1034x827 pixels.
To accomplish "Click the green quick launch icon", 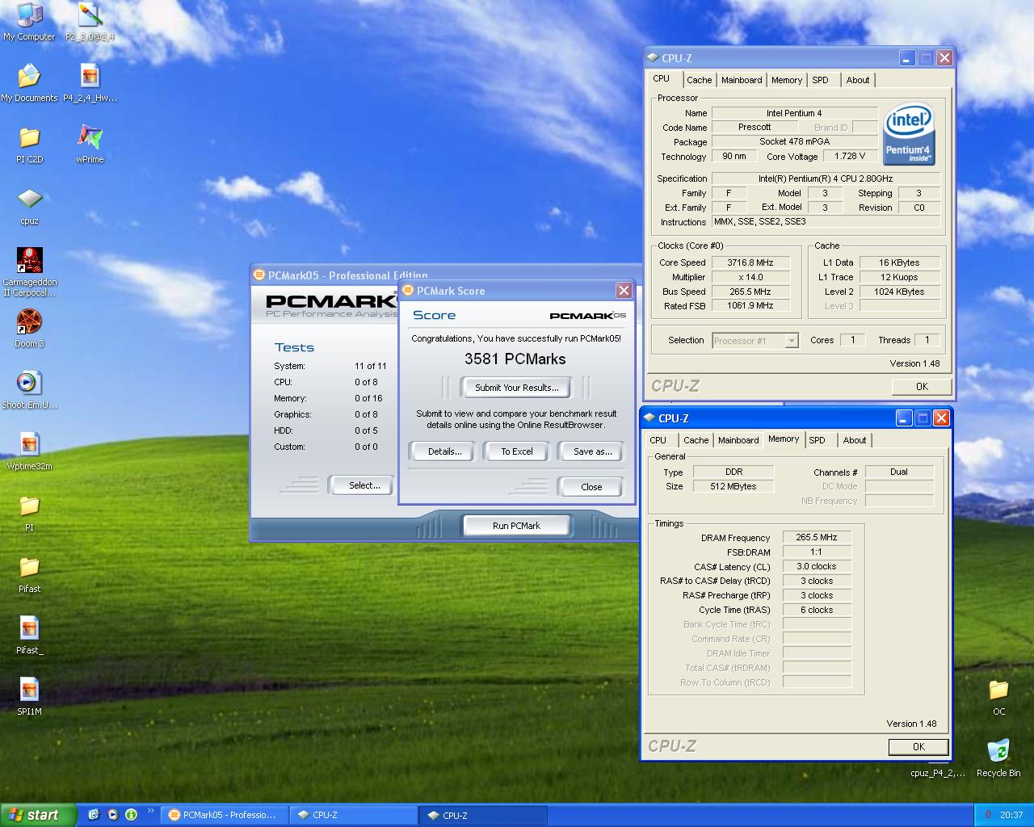I will pos(131,815).
